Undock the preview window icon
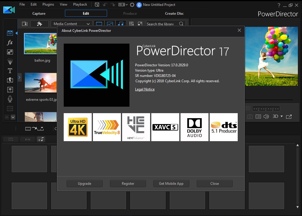This screenshot has width=302, height=216. click(289, 116)
